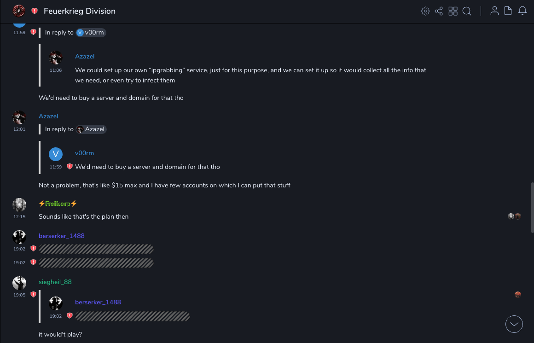Image resolution: width=534 pixels, height=343 pixels.
Task: Open notifications bell icon
Action: 522,11
